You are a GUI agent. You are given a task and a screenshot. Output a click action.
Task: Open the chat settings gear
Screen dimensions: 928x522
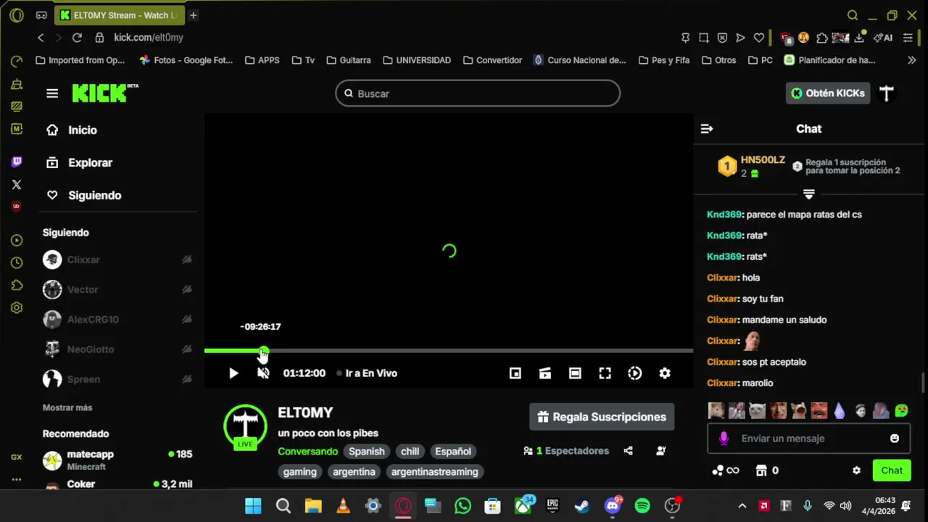tap(856, 471)
